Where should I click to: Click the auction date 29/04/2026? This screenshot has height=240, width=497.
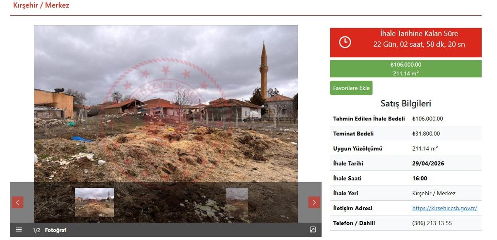coord(428,163)
